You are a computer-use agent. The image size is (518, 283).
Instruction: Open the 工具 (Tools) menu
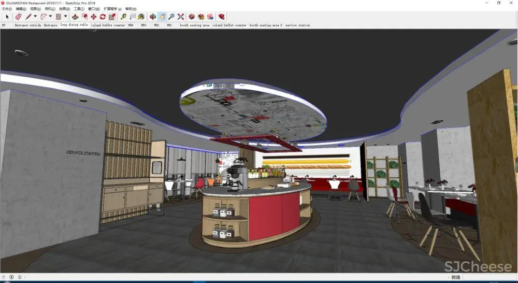(x=79, y=9)
